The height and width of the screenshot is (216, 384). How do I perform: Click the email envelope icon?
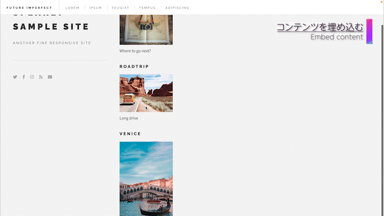coord(50,77)
